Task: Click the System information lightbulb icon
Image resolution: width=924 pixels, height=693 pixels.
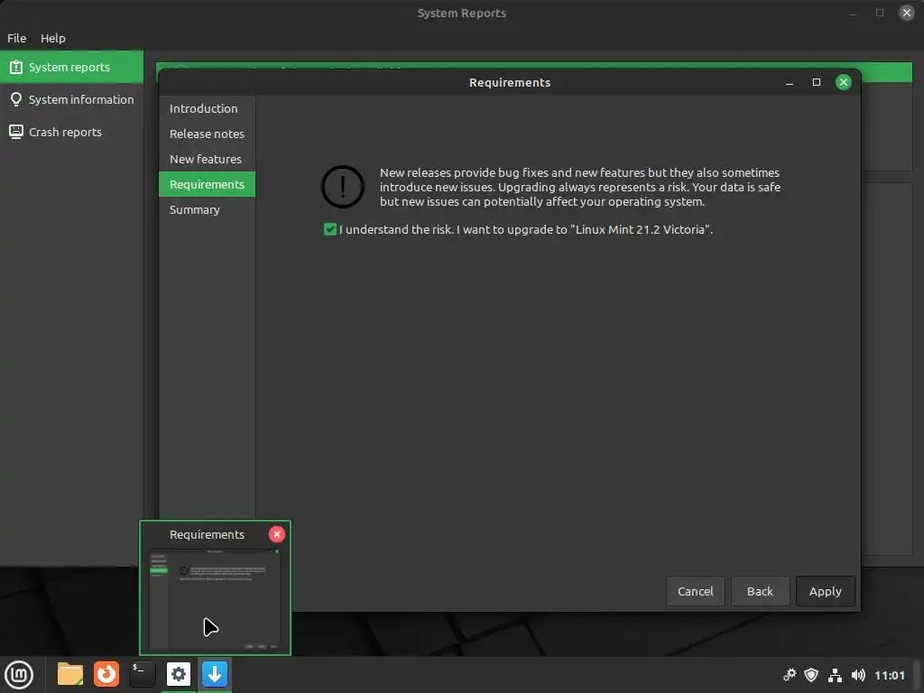Action: [x=16, y=99]
